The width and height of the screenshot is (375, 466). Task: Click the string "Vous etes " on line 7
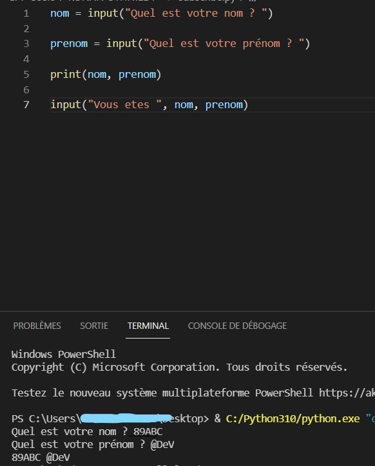125,105
